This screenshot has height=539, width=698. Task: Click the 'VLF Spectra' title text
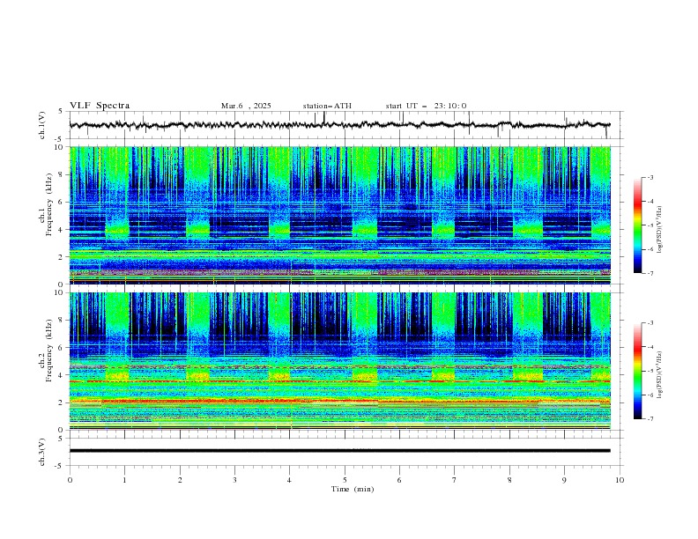[x=100, y=106]
